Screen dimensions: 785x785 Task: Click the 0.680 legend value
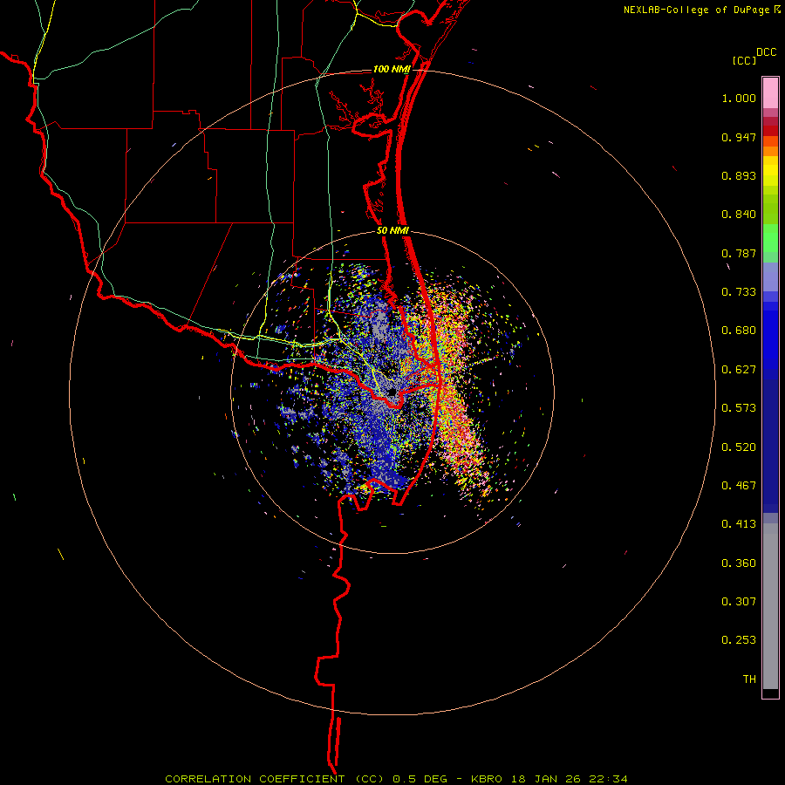tap(739, 331)
